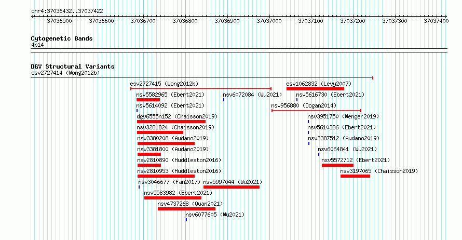Select nsv5572712 (Ebert2021) label

(356, 160)
